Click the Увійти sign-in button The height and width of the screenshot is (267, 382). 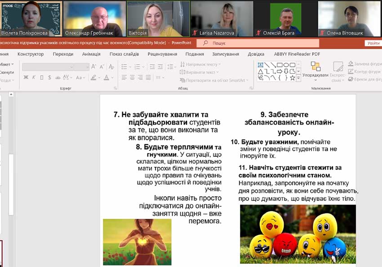(373, 43)
